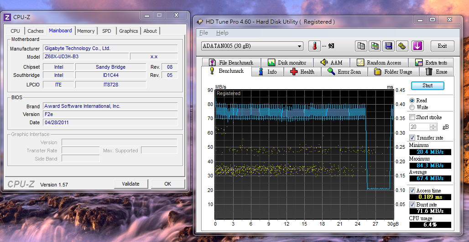Toggle the Burst rate checkbox
The width and height of the screenshot is (469, 242).
(x=412, y=205)
